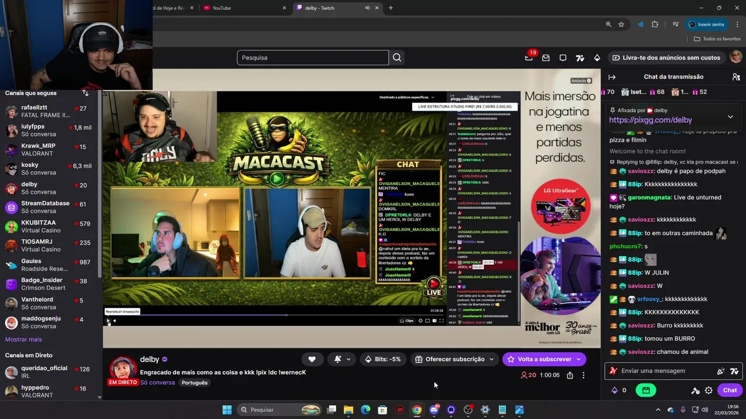Open Todos os favoritos bookmarks folder

coord(717,38)
